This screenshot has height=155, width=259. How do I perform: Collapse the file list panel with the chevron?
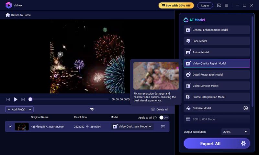[x=92, y=109]
